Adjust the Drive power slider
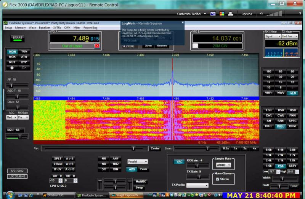Viewport: 305px width, 199px height. (x=17, y=108)
